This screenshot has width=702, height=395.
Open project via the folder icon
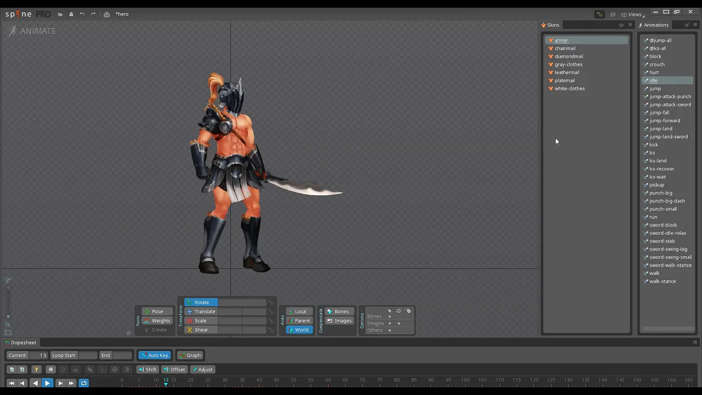click(x=60, y=14)
